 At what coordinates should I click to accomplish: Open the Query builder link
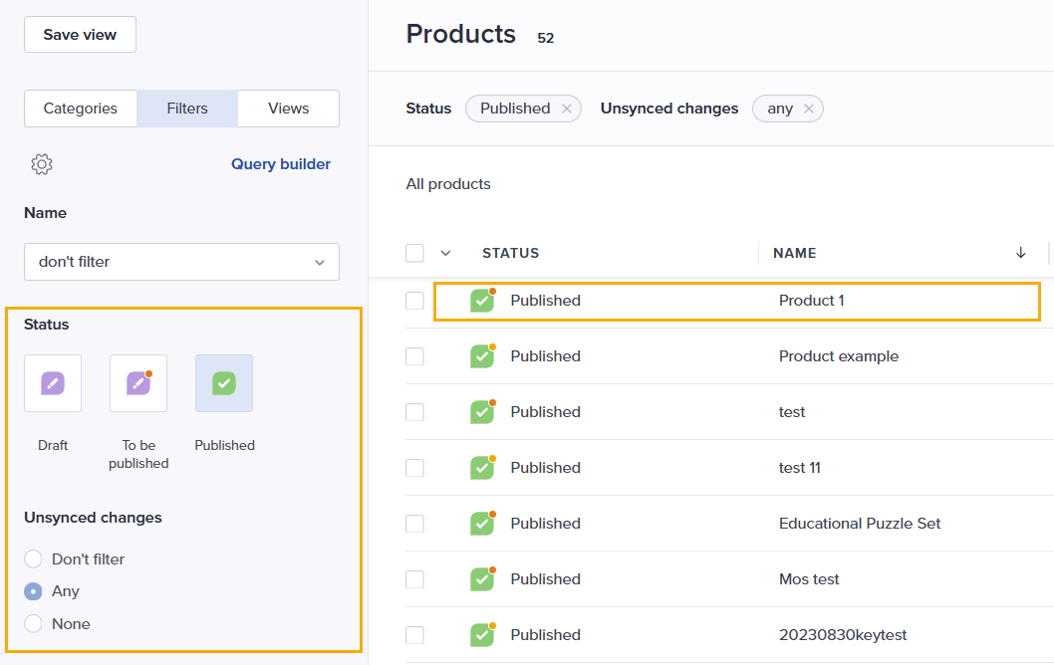click(281, 164)
